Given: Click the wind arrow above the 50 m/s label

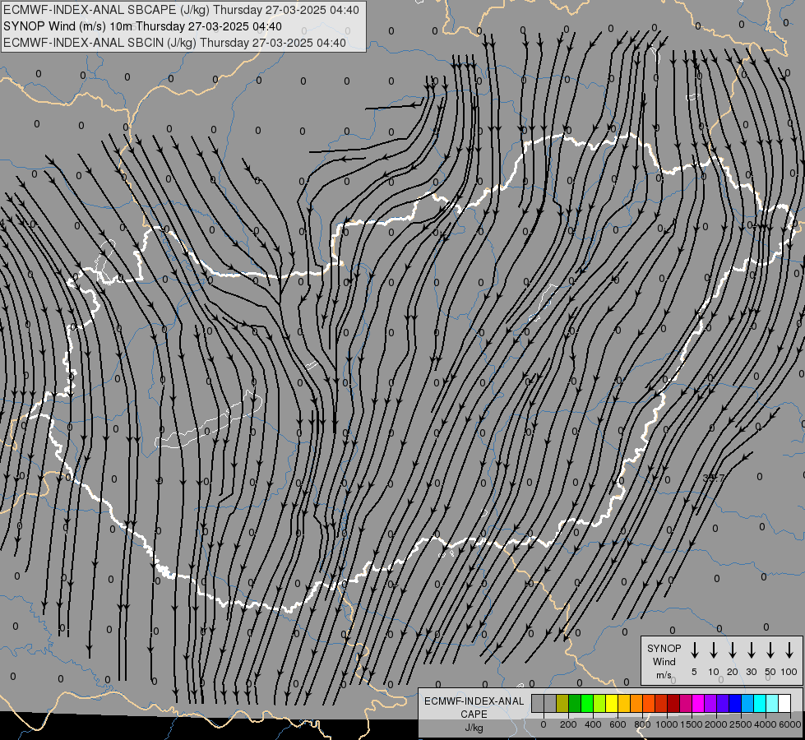Looking at the screenshot, I should pos(770,650).
